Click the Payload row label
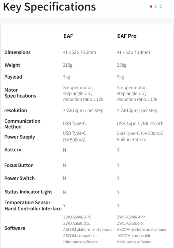Image resolution: width=174 pixels, height=248 pixels. point(13,77)
